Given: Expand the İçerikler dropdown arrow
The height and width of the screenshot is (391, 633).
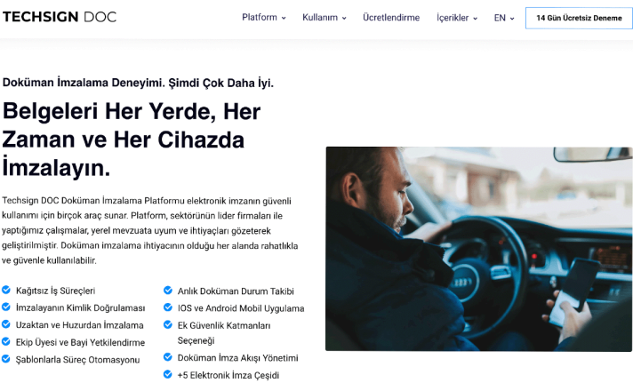Looking at the screenshot, I should pyautogui.click(x=475, y=18).
